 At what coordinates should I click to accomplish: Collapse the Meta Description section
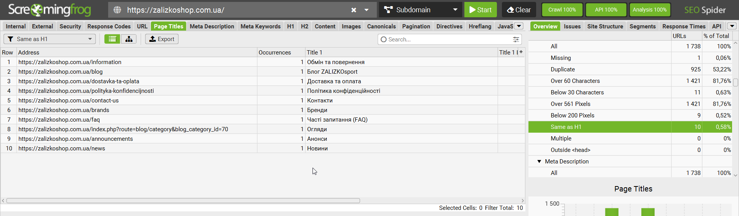(539, 162)
